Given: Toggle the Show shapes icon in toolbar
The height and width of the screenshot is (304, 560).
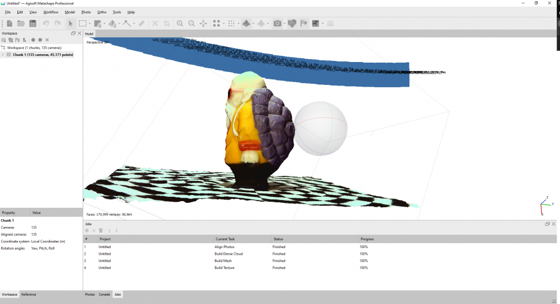Looking at the screenshot, I should coord(292,23).
